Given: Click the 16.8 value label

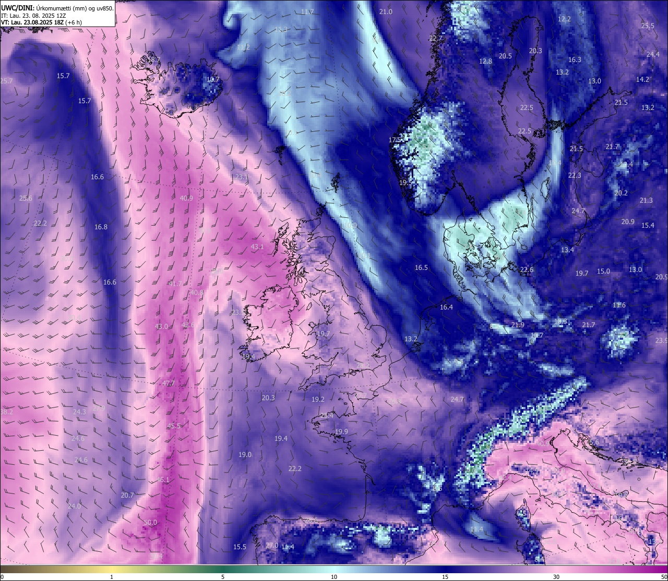Looking at the screenshot, I should pos(101,227).
